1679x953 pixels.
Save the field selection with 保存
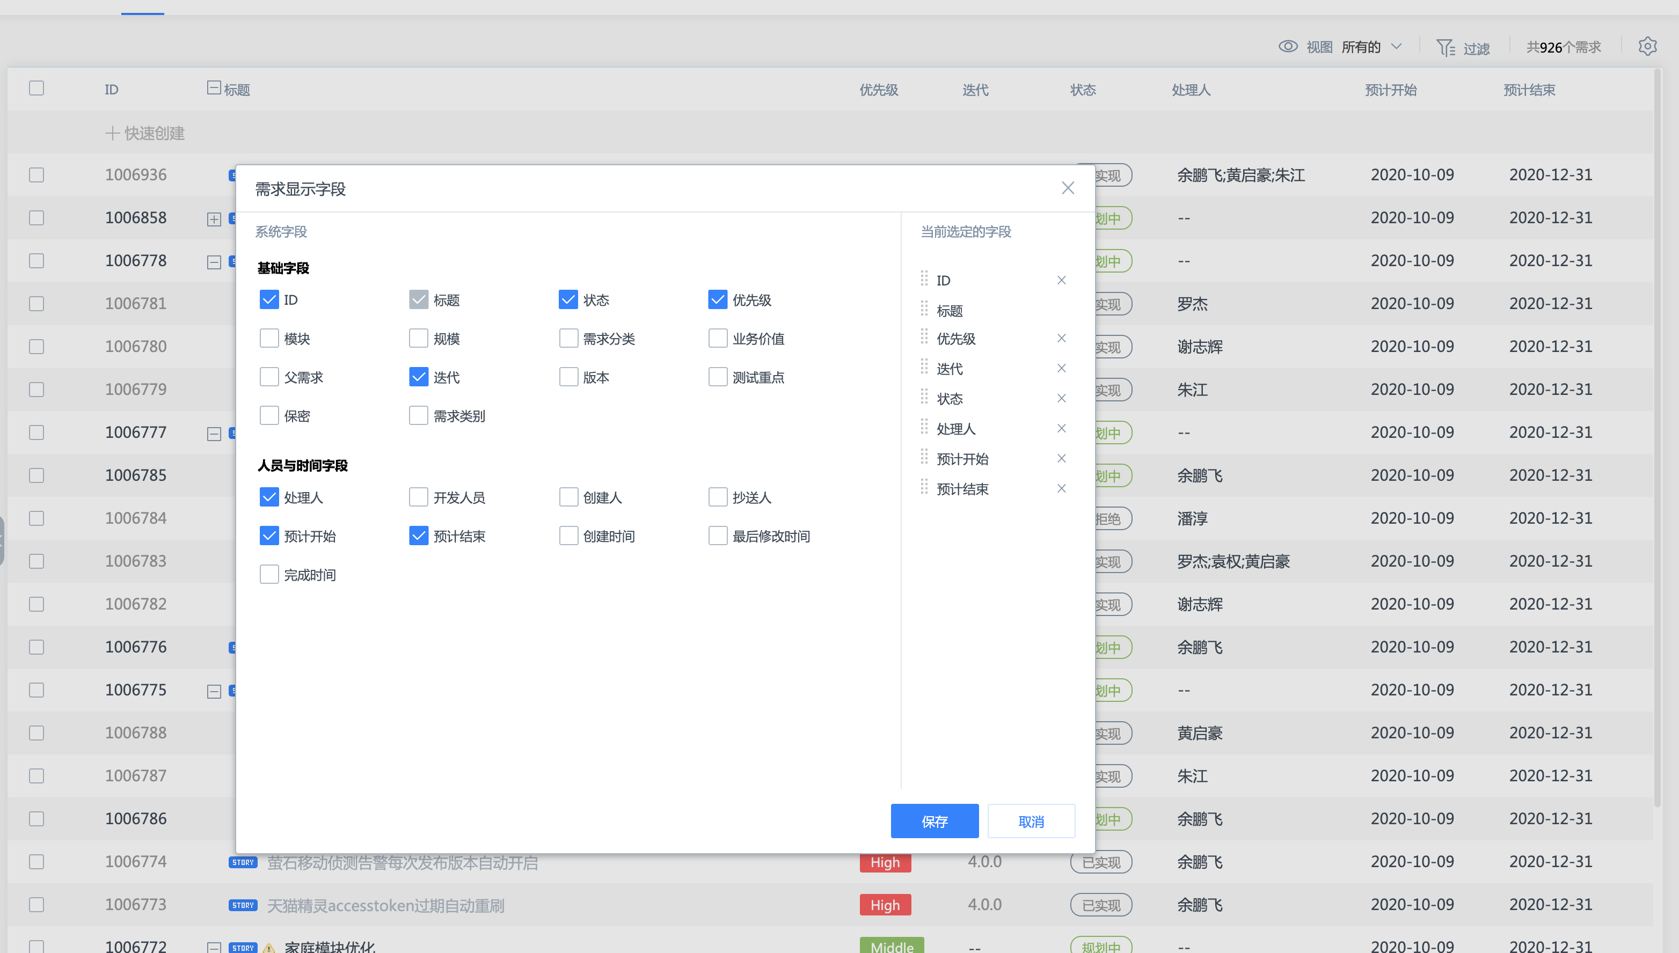(934, 821)
